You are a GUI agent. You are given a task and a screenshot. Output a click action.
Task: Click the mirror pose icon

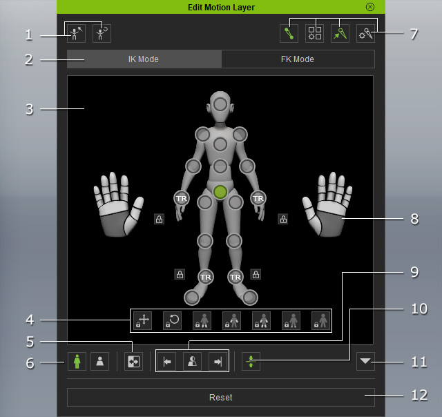click(x=133, y=362)
